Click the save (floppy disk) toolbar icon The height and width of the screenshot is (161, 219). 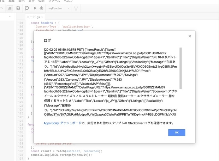[x=18, y=8]
